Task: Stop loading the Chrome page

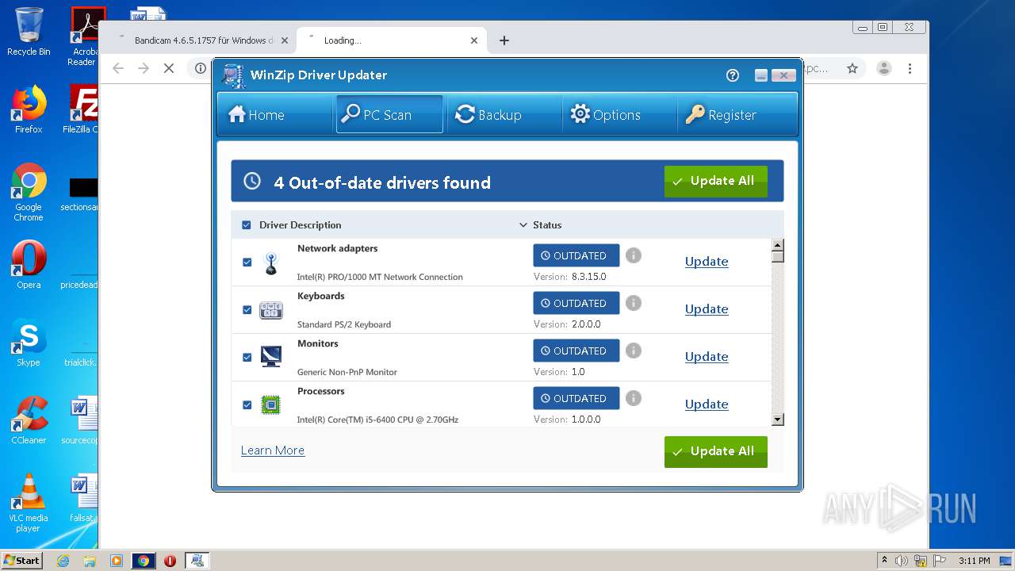Action: [x=169, y=69]
